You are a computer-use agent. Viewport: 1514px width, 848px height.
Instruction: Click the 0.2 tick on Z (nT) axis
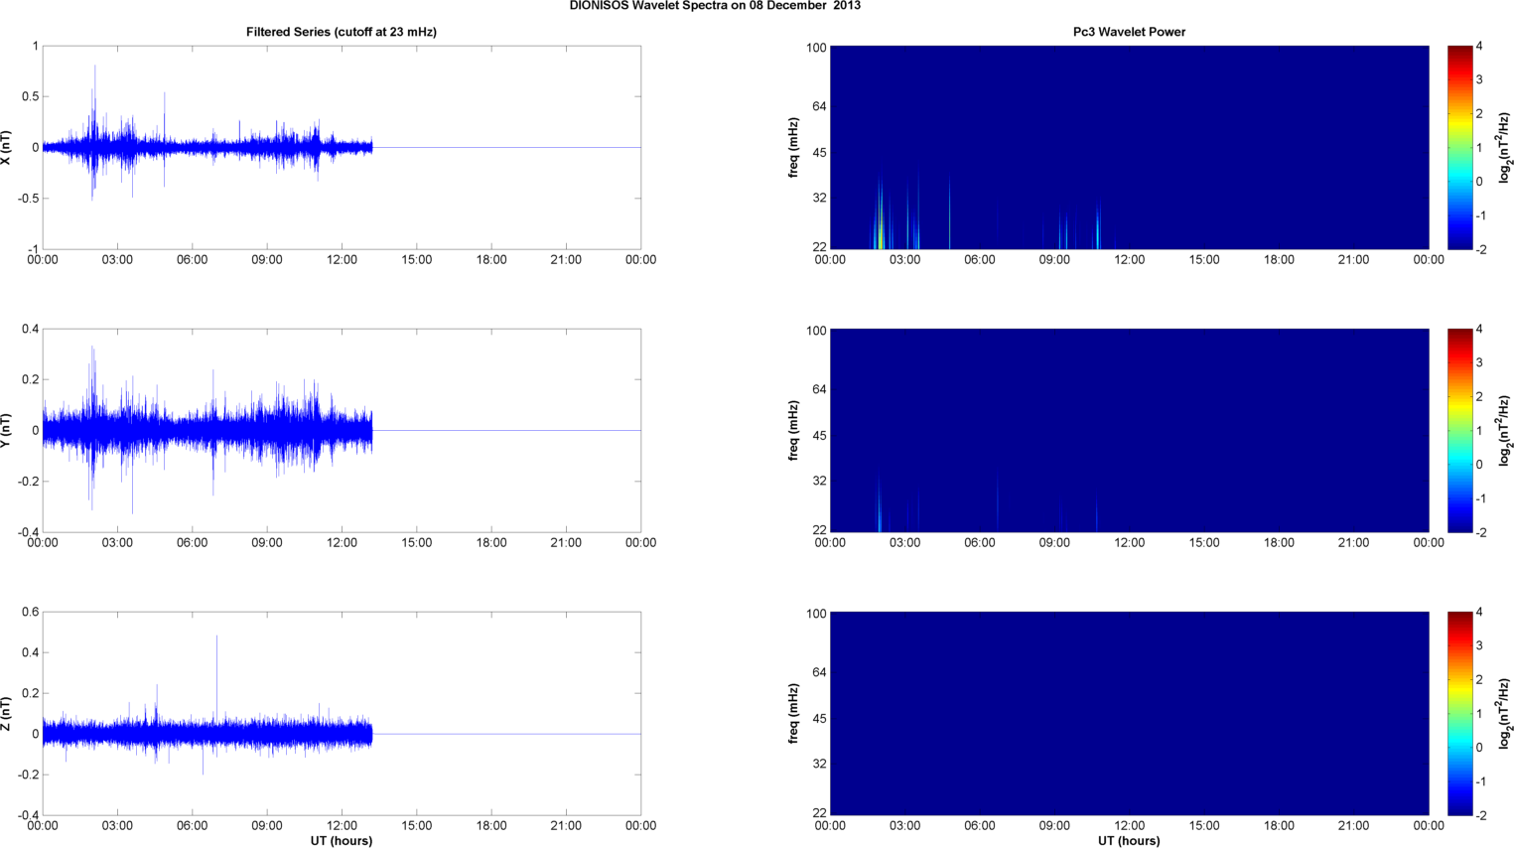tap(29, 694)
